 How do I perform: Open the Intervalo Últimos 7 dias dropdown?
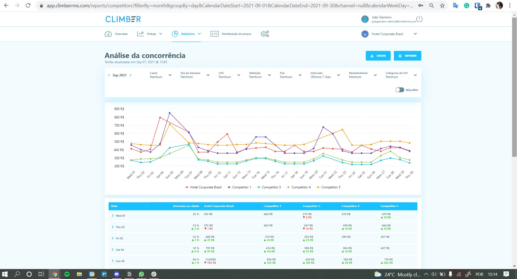coord(325,75)
